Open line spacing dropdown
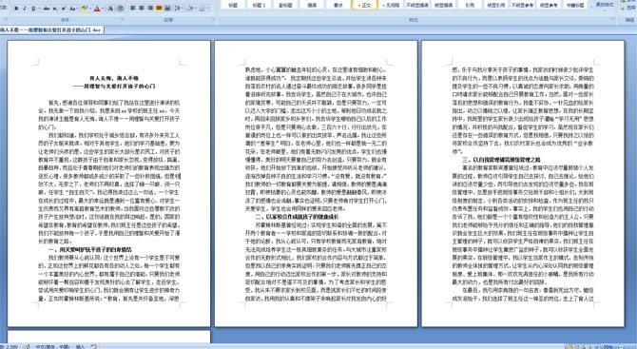The image size is (637, 349). [179, 8]
